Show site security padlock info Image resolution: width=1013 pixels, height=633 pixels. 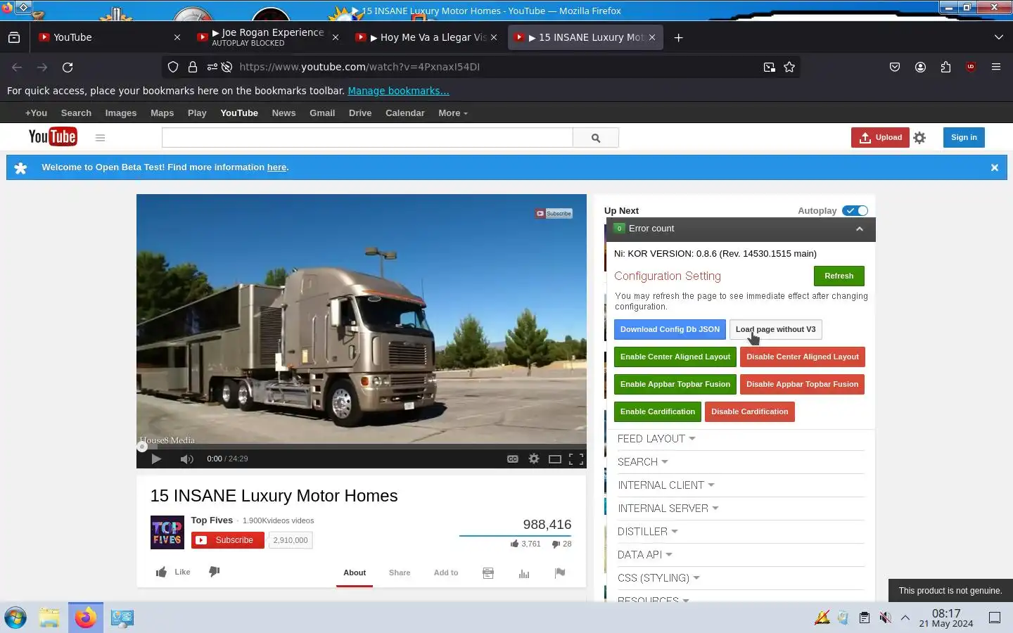[x=193, y=67]
